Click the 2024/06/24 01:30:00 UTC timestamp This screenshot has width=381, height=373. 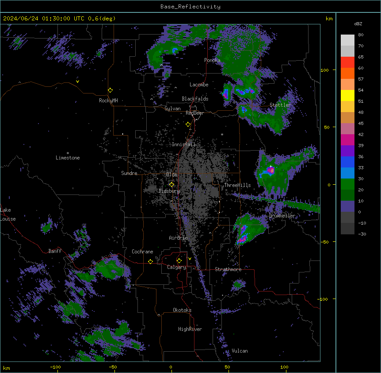click(59, 19)
